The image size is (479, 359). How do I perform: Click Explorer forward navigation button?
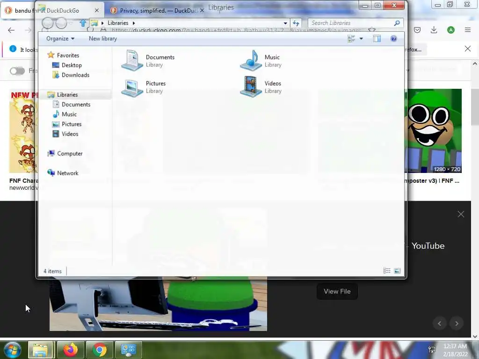point(61,23)
